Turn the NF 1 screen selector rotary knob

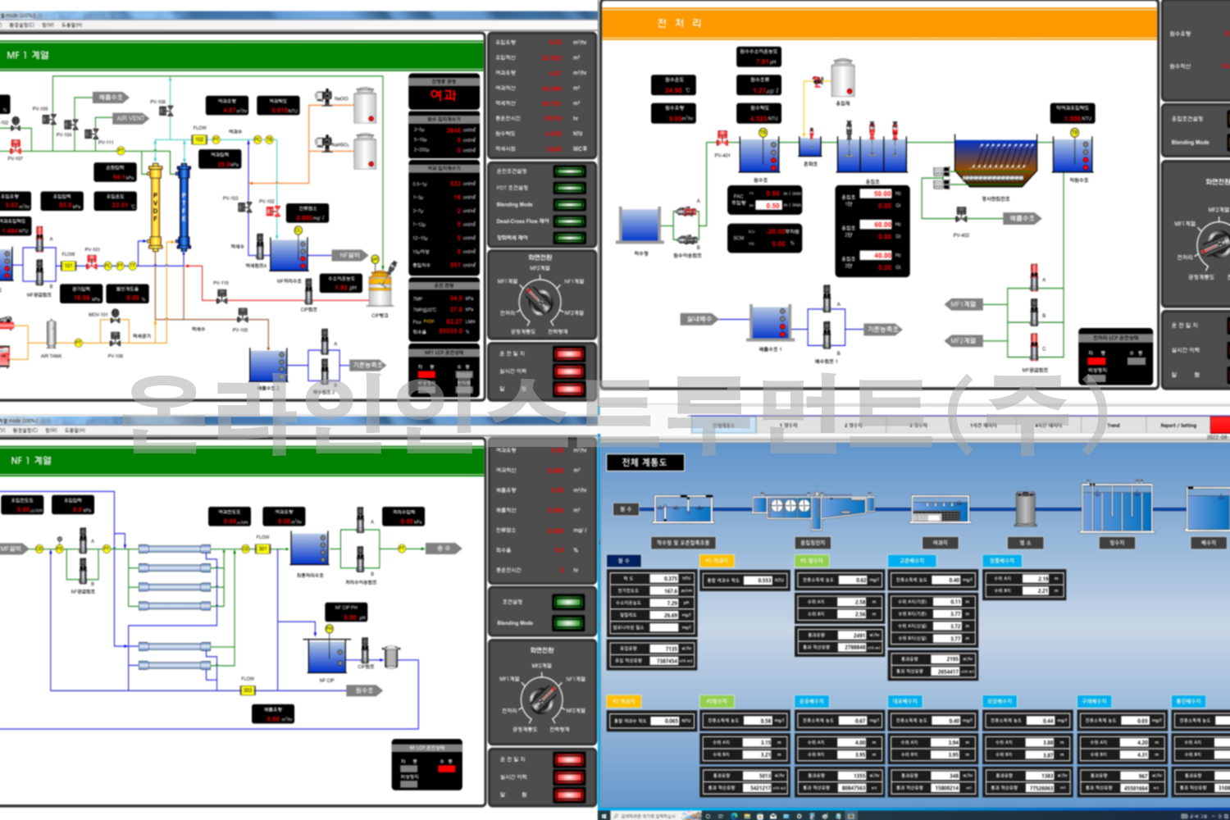pyautogui.click(x=541, y=697)
